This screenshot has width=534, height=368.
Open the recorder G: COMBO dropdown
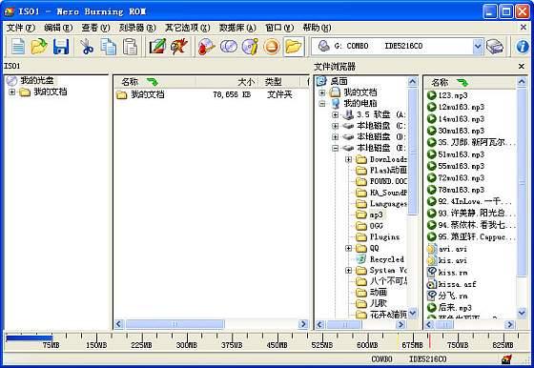(478, 47)
